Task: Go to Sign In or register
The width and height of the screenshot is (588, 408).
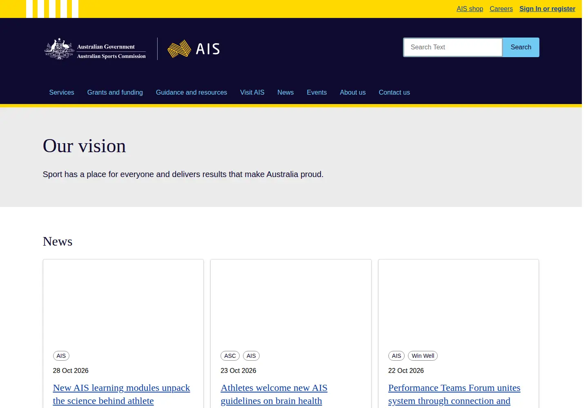Action: [x=547, y=9]
